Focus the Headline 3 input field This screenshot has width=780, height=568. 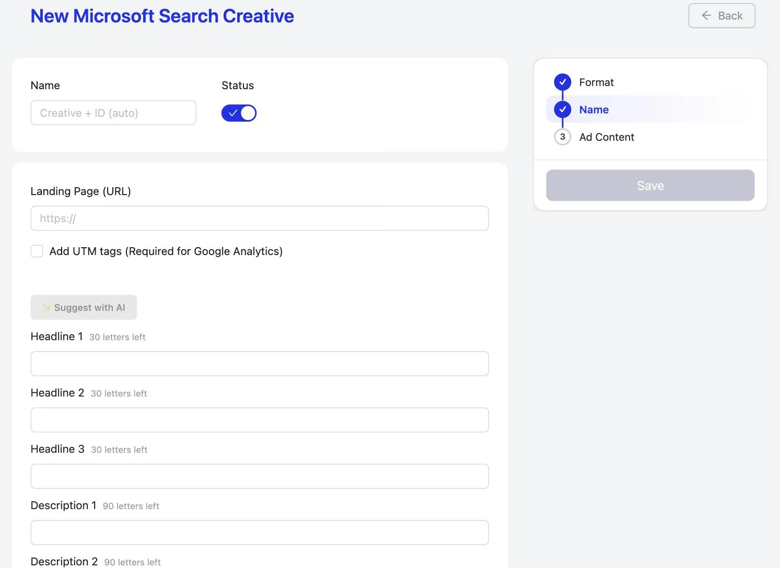tap(260, 476)
